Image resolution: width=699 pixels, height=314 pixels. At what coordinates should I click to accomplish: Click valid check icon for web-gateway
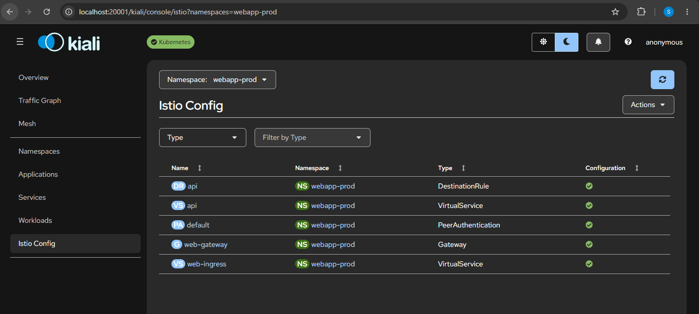(589, 244)
